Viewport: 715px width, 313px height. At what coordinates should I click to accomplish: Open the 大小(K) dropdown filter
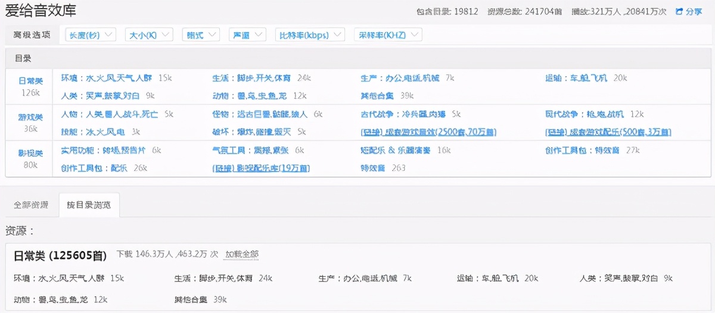click(x=149, y=35)
